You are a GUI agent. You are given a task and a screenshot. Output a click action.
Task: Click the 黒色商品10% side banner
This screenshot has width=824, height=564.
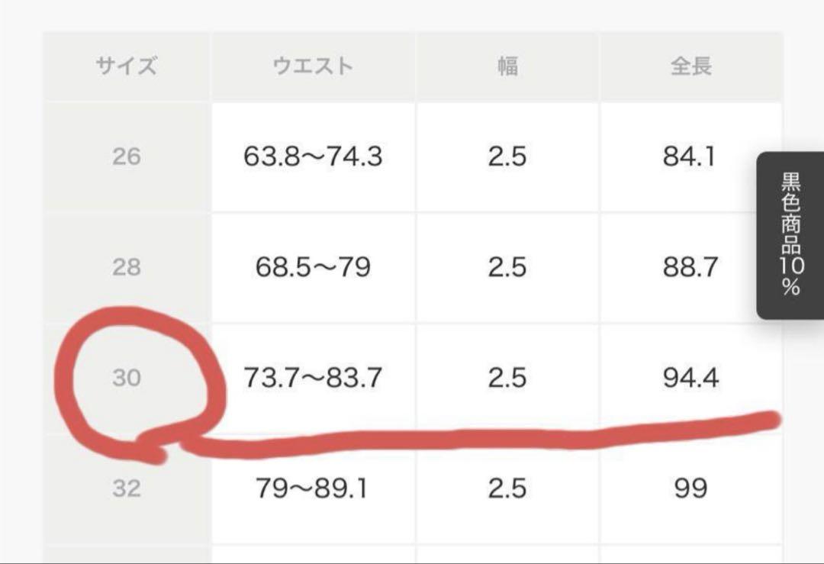coord(790,235)
